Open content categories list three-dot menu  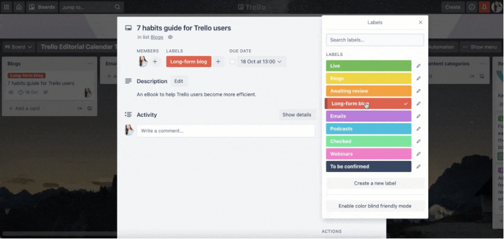point(482,64)
